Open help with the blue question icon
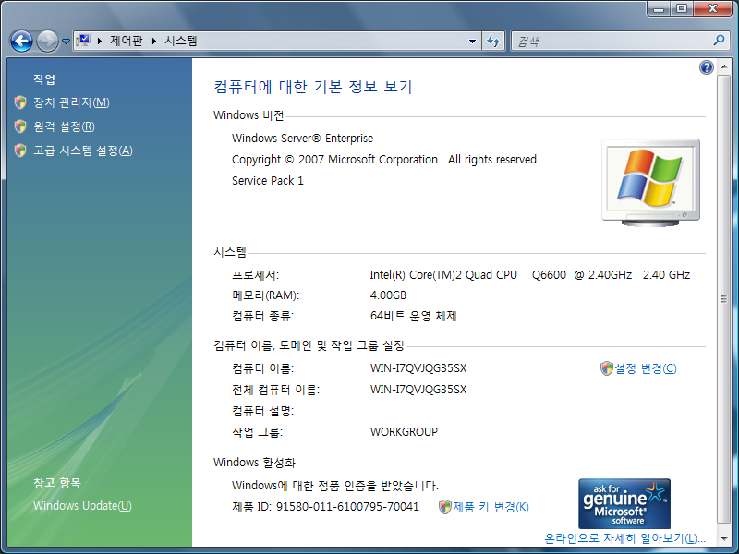The height and width of the screenshot is (554, 739). [707, 67]
